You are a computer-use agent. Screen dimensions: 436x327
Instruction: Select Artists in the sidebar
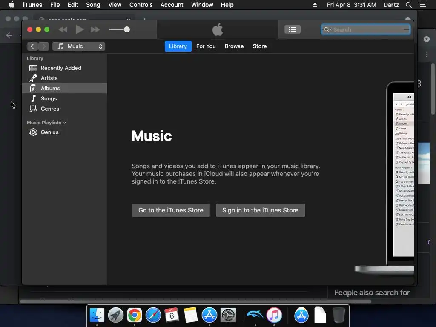[64, 78]
